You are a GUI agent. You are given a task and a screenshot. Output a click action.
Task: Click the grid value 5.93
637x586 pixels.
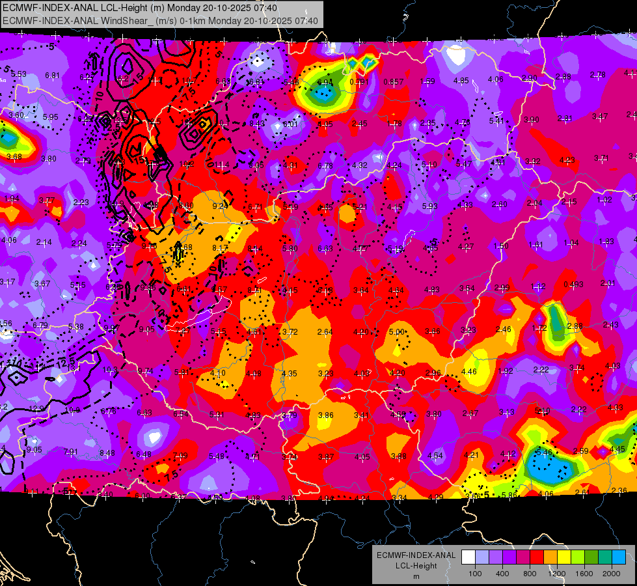430,206
